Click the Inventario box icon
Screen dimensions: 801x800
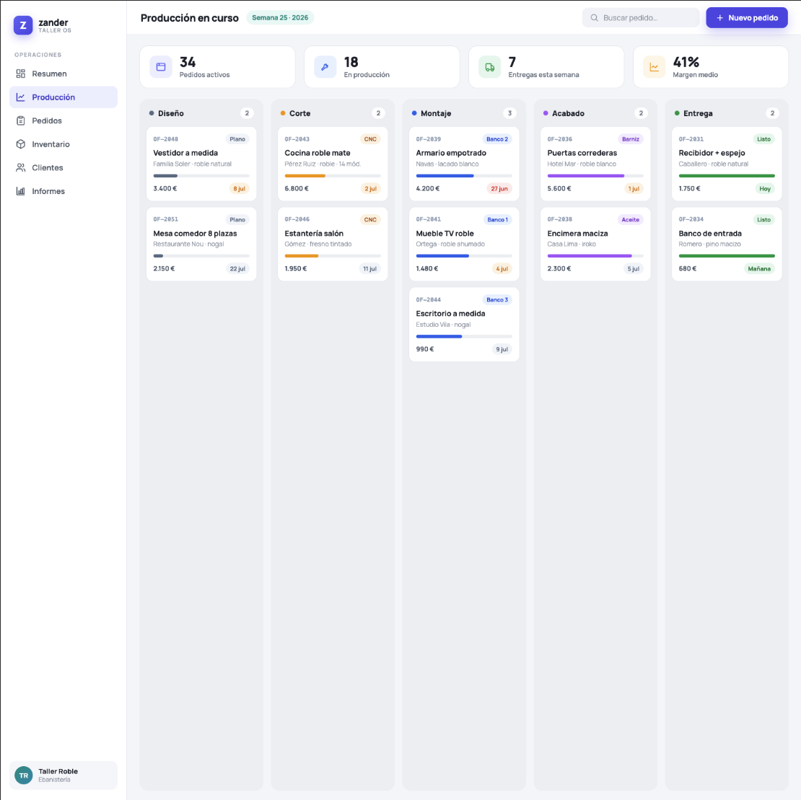[20, 144]
